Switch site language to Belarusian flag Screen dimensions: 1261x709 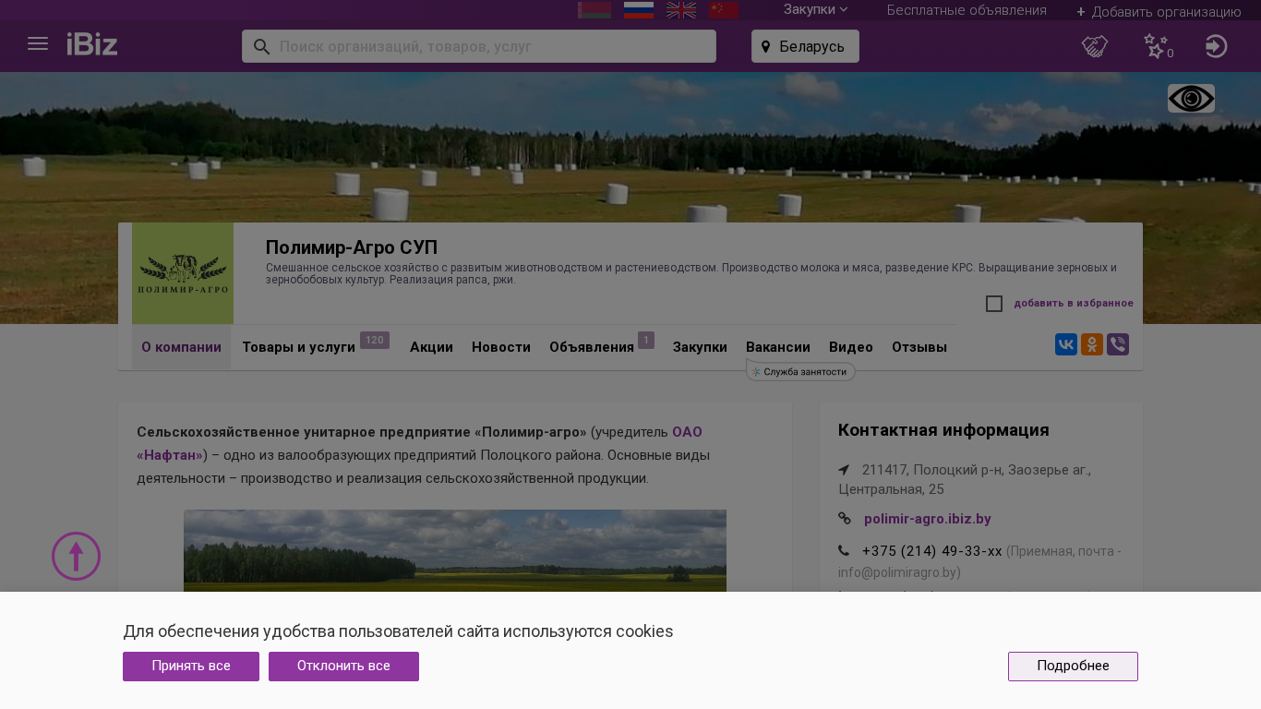coord(594,10)
